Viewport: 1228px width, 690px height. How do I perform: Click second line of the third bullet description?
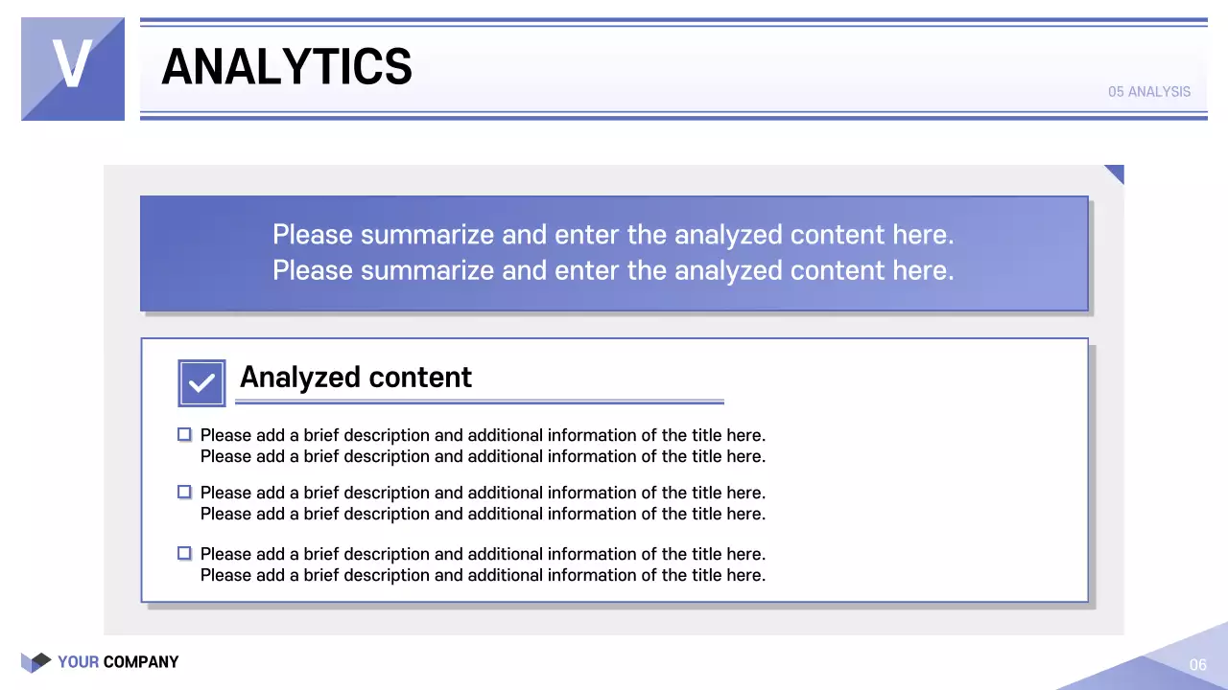(x=483, y=575)
